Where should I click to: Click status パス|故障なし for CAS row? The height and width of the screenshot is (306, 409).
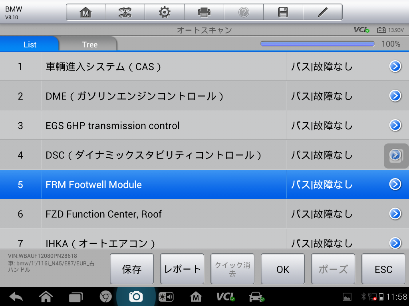[322, 67]
